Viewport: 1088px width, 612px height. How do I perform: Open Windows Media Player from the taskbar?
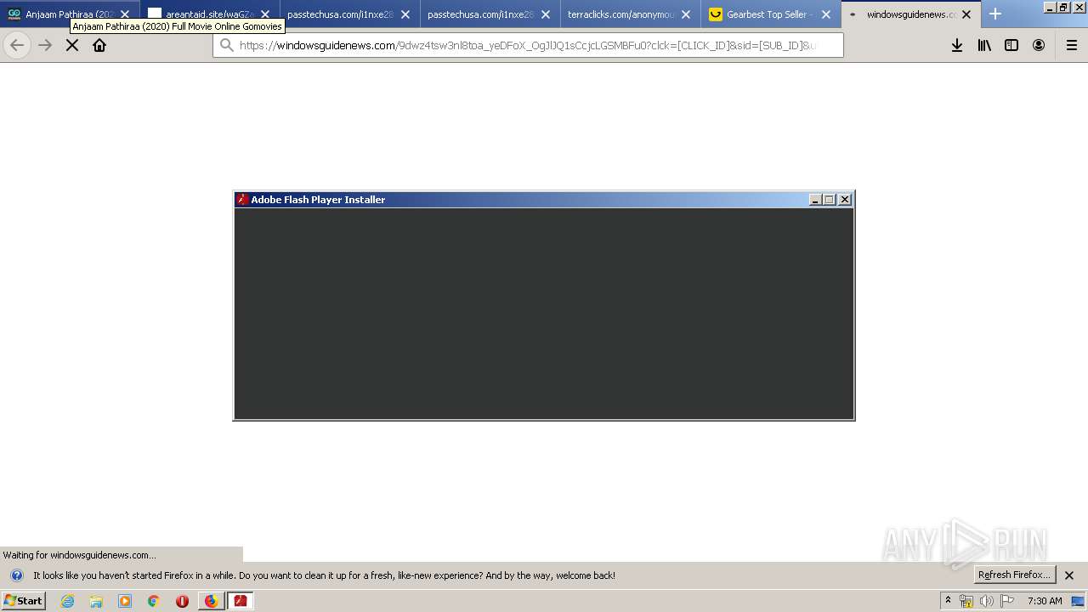click(125, 601)
